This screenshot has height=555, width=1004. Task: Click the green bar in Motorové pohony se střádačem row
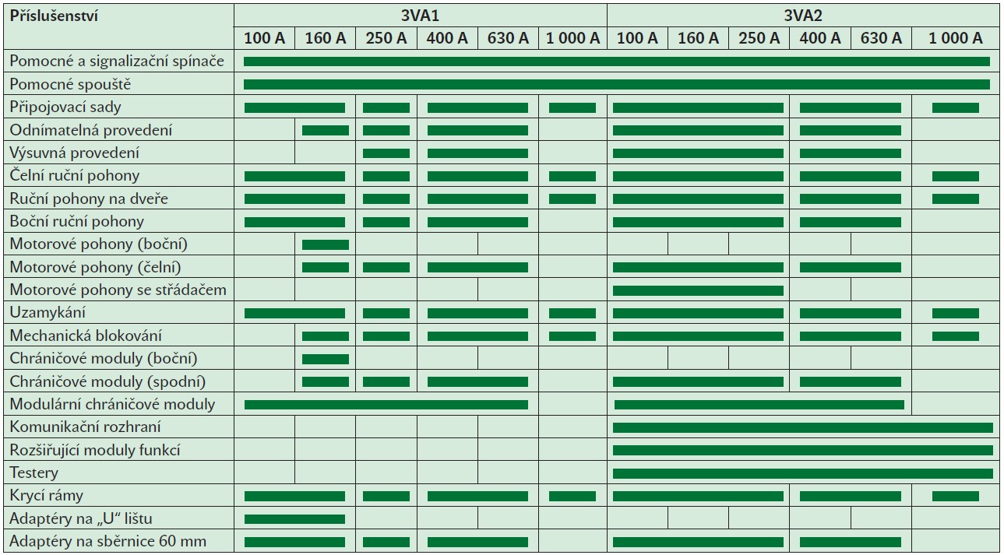click(x=698, y=290)
